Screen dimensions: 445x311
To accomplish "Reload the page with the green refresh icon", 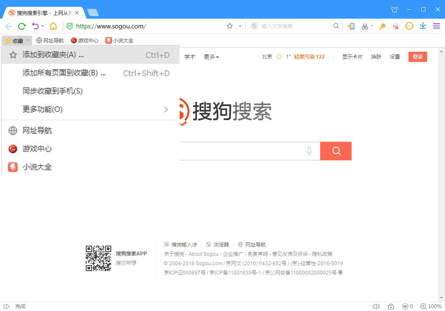I will pyautogui.click(x=22, y=26).
